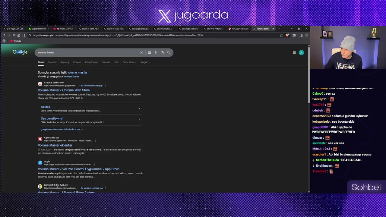Expand the 'Ses denetleyicisi' sitelink chevron
386x217 pixels.
(x=139, y=120)
